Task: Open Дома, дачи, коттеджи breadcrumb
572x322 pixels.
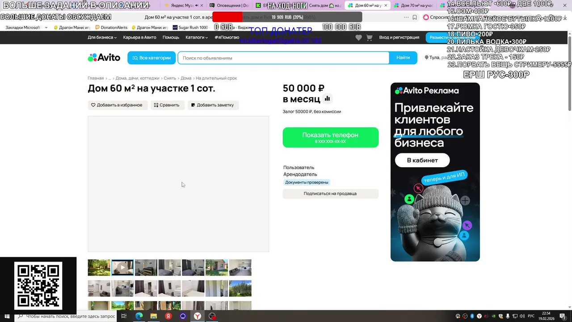Action: pyautogui.click(x=138, y=78)
